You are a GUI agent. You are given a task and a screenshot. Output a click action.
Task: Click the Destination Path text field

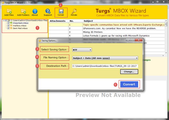[105, 66]
